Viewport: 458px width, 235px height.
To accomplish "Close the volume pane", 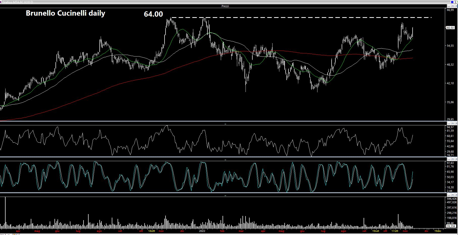I will click(456, 195).
